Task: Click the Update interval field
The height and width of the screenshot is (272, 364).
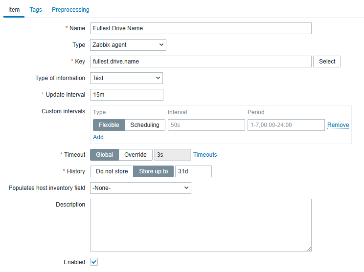Action: tap(126, 95)
